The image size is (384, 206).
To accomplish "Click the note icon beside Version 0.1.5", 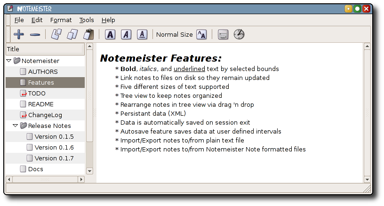I will 29,136.
